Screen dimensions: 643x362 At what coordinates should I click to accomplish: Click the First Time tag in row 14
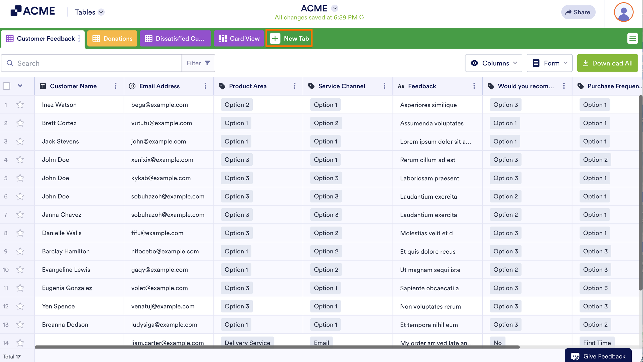(597, 342)
